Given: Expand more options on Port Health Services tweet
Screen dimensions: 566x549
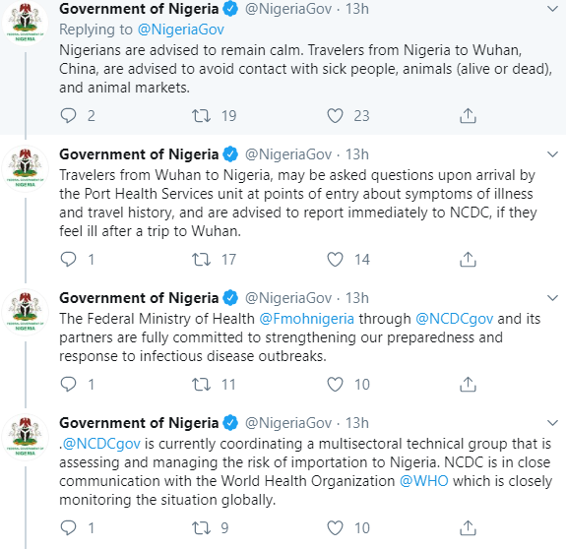Looking at the screenshot, I should coord(552,154).
